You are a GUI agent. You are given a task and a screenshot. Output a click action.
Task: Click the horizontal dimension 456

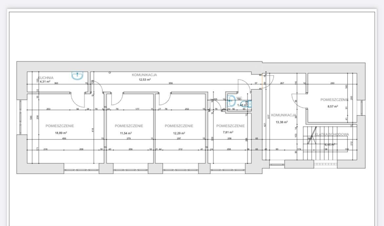tap(64, 138)
